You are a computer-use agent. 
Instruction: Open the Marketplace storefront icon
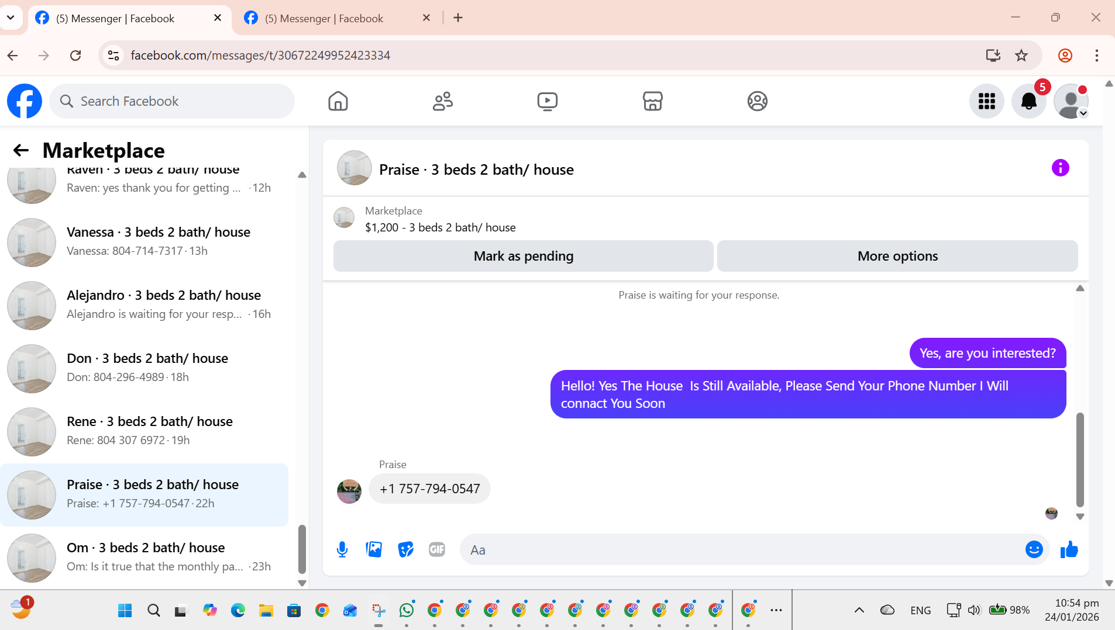tap(652, 101)
